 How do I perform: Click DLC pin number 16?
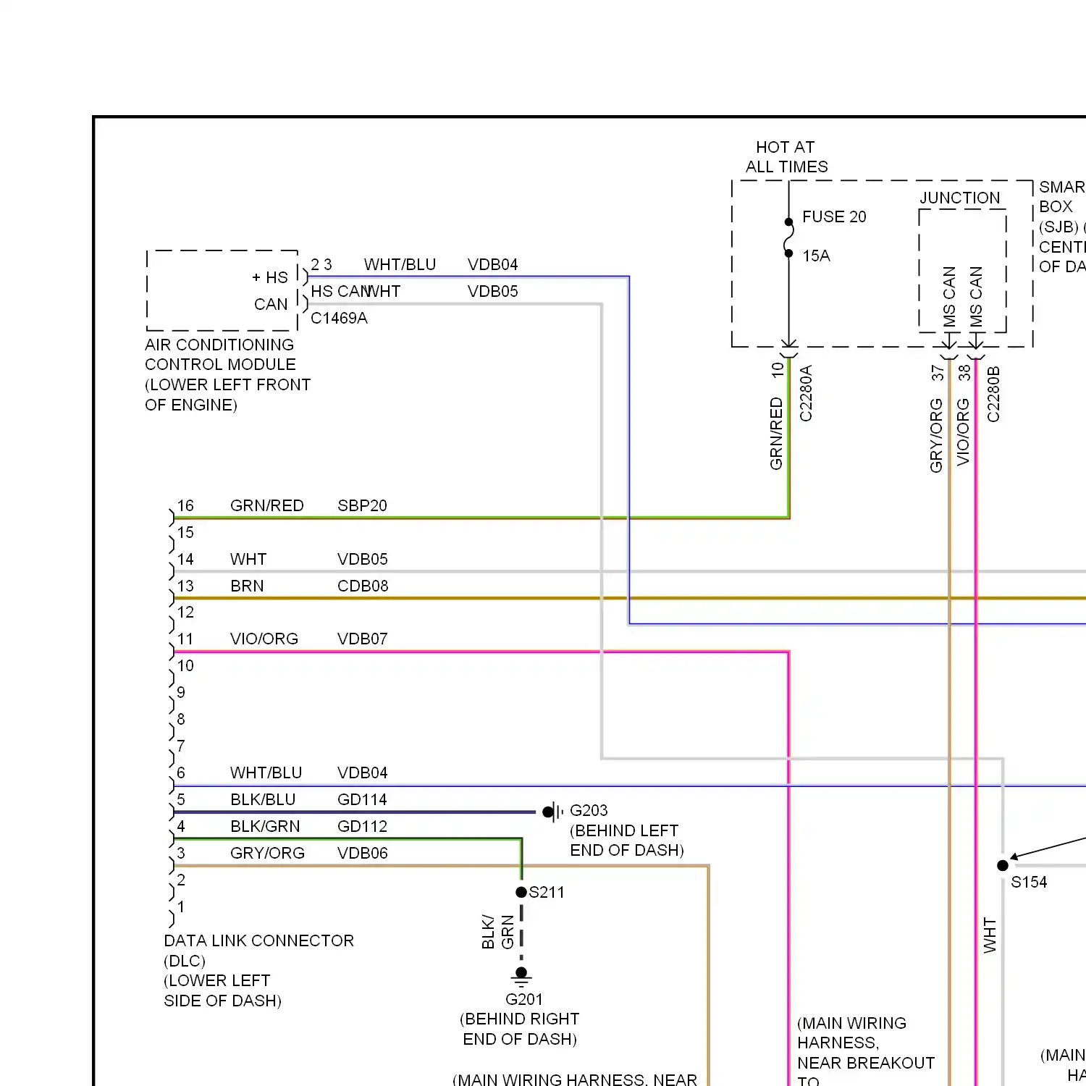click(185, 505)
